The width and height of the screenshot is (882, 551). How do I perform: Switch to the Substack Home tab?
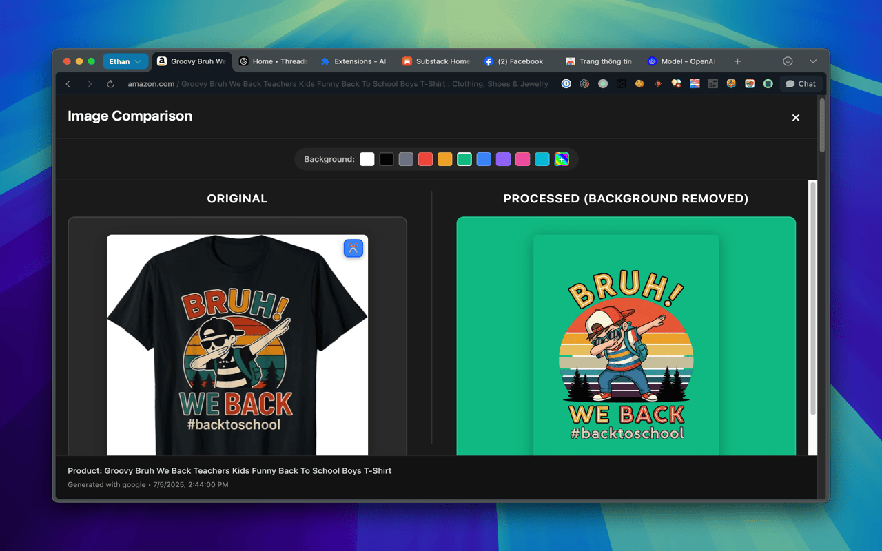(436, 61)
